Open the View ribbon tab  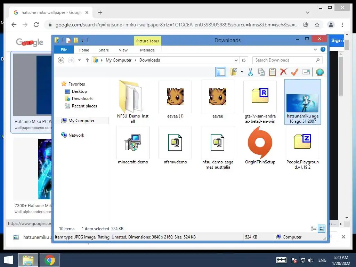123,50
